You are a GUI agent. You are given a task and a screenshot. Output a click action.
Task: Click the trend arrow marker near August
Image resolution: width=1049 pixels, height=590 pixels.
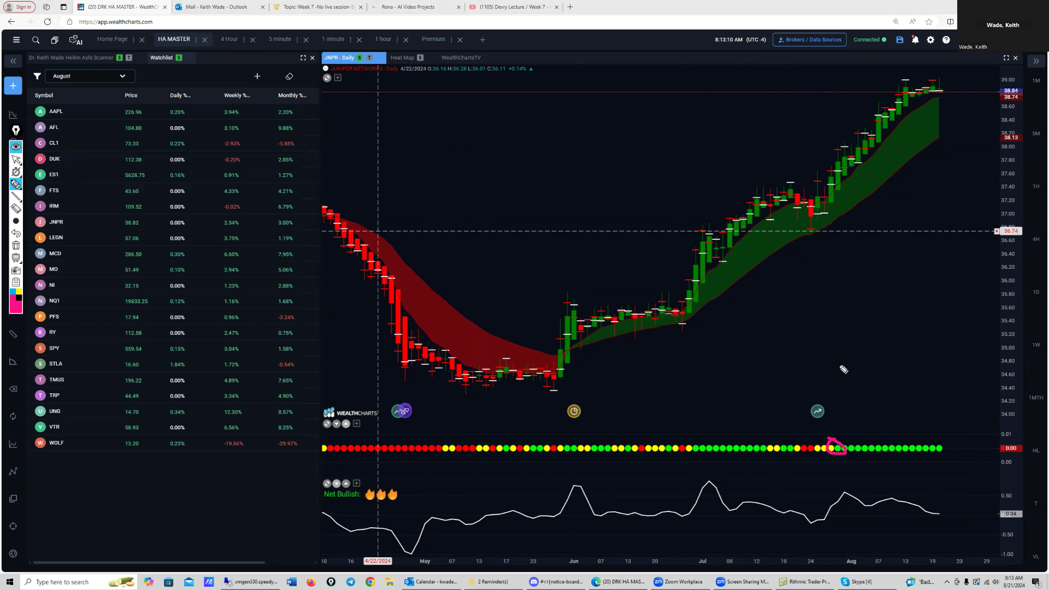pos(817,411)
